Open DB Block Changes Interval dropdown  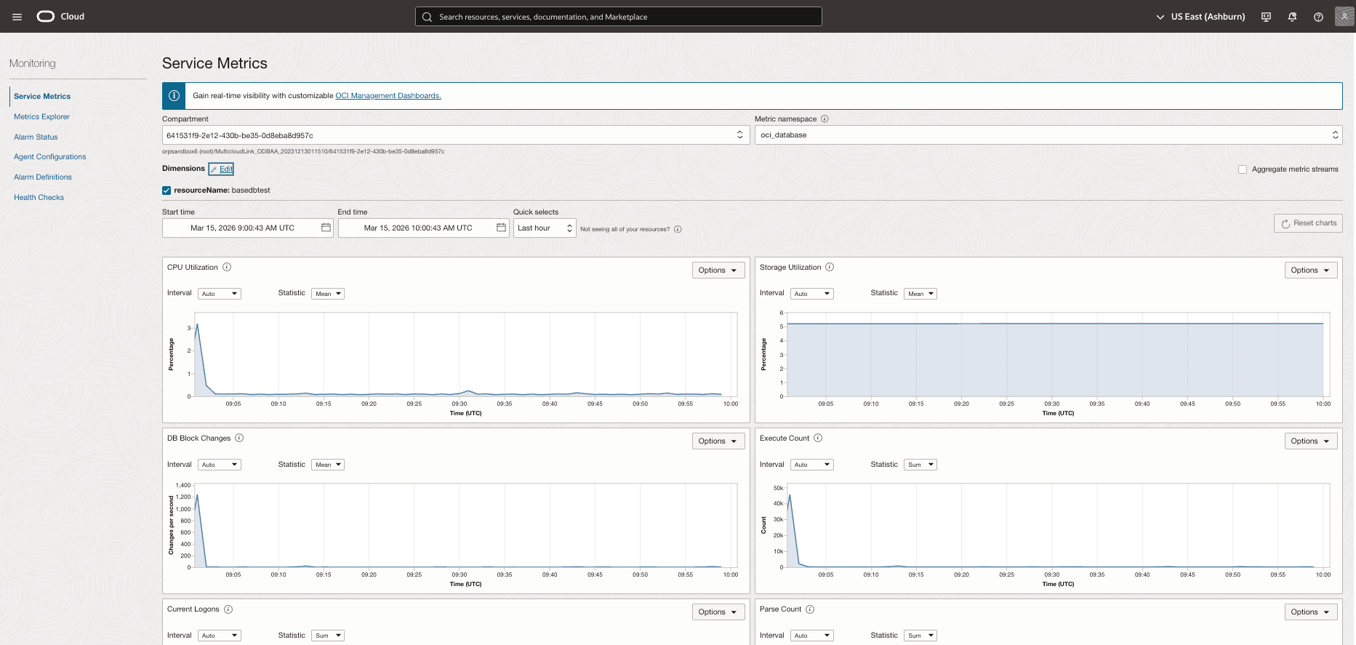(220, 465)
